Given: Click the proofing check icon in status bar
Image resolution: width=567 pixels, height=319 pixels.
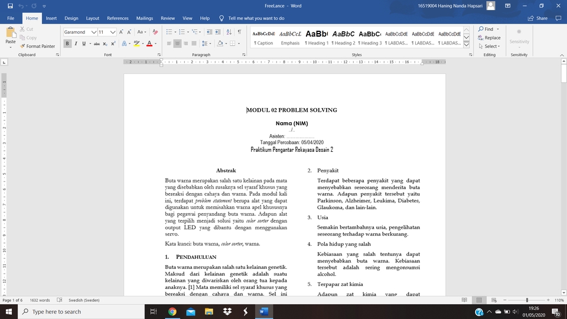Looking at the screenshot, I should point(60,300).
